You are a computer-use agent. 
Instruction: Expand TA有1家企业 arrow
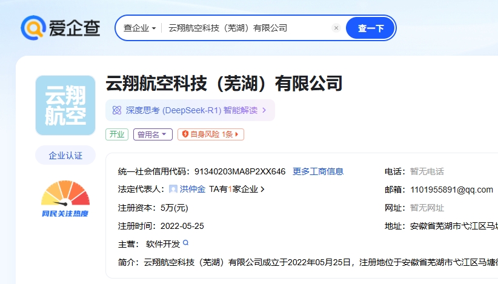pos(263,189)
